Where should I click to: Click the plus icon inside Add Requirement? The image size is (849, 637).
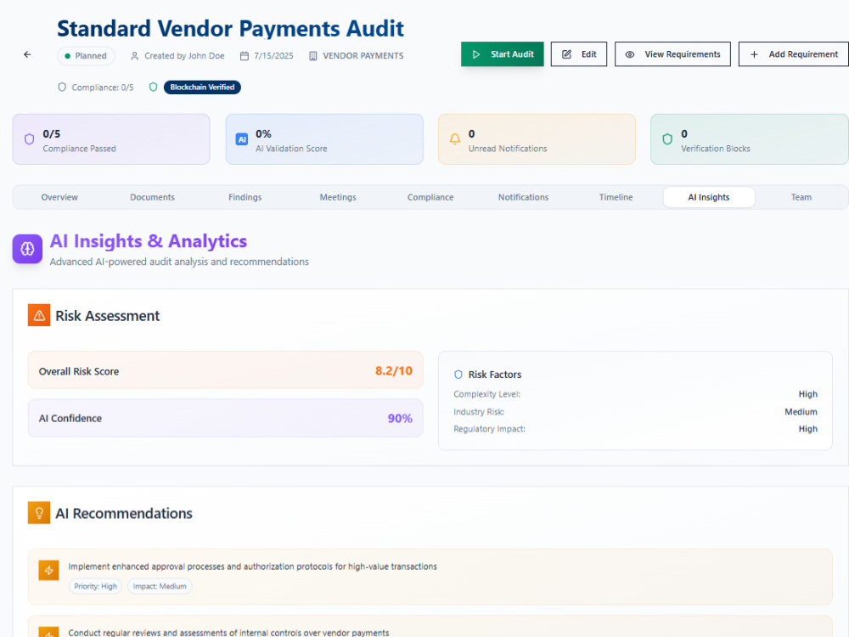754,54
